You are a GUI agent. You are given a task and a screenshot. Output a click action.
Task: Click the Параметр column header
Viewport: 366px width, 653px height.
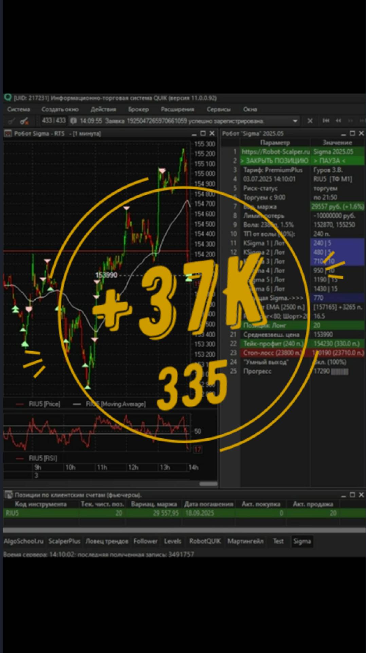point(275,143)
